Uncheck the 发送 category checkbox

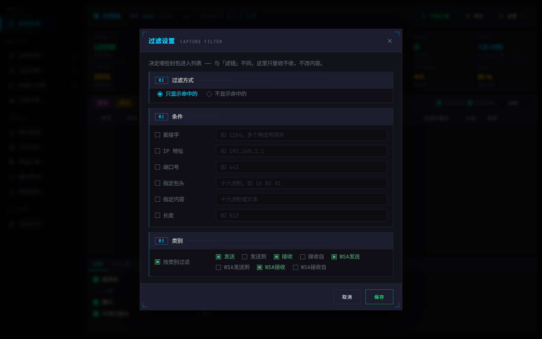tap(218, 257)
